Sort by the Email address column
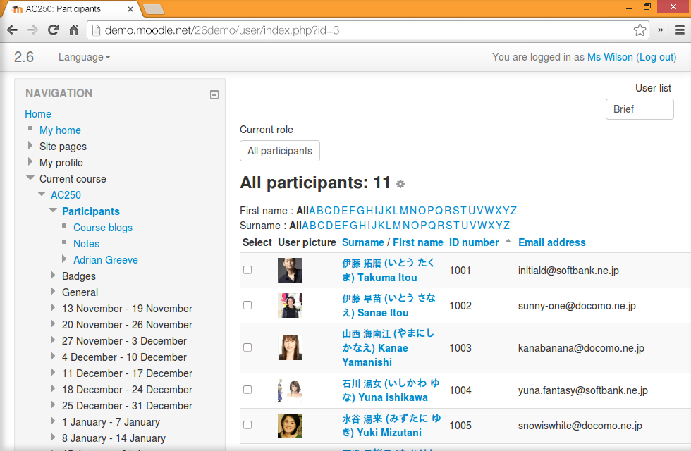Viewport: 691px width, 451px height. coord(551,242)
